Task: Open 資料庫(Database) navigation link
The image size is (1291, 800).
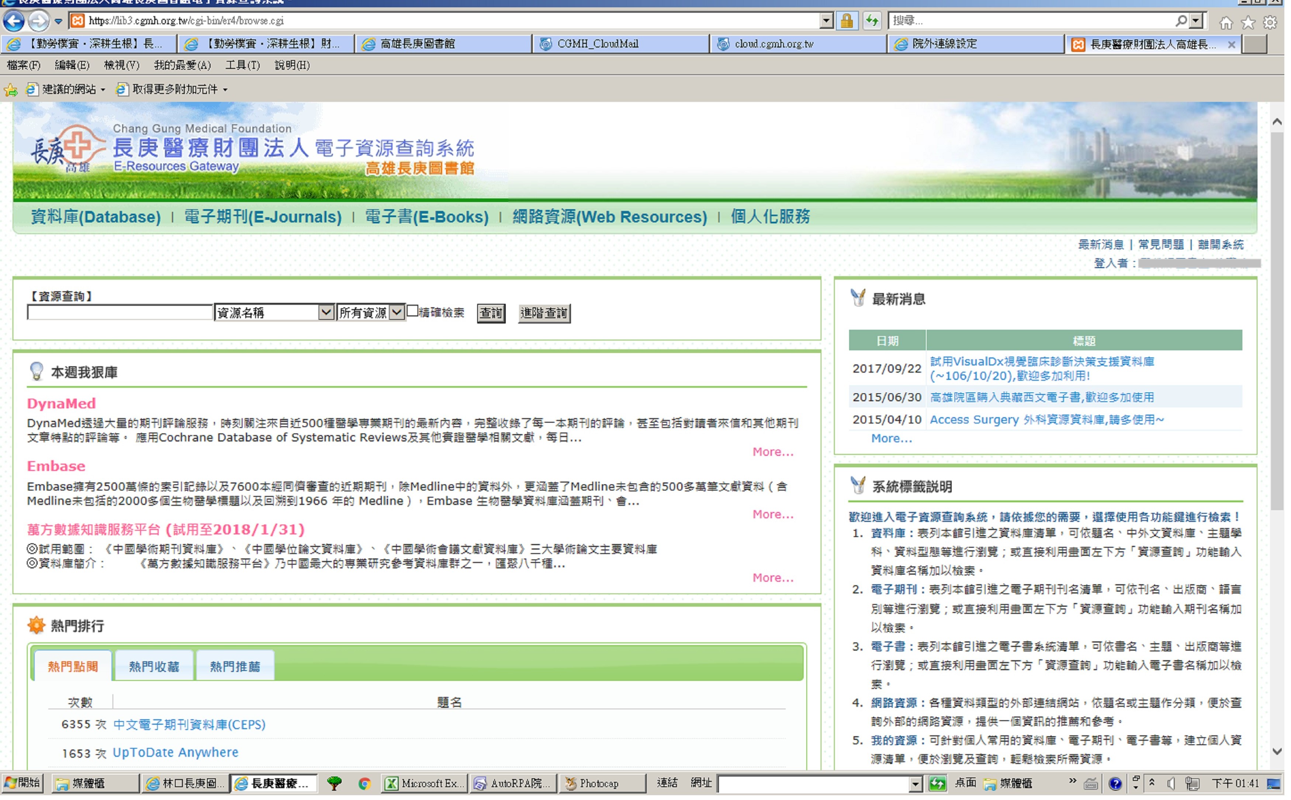Action: (x=96, y=217)
